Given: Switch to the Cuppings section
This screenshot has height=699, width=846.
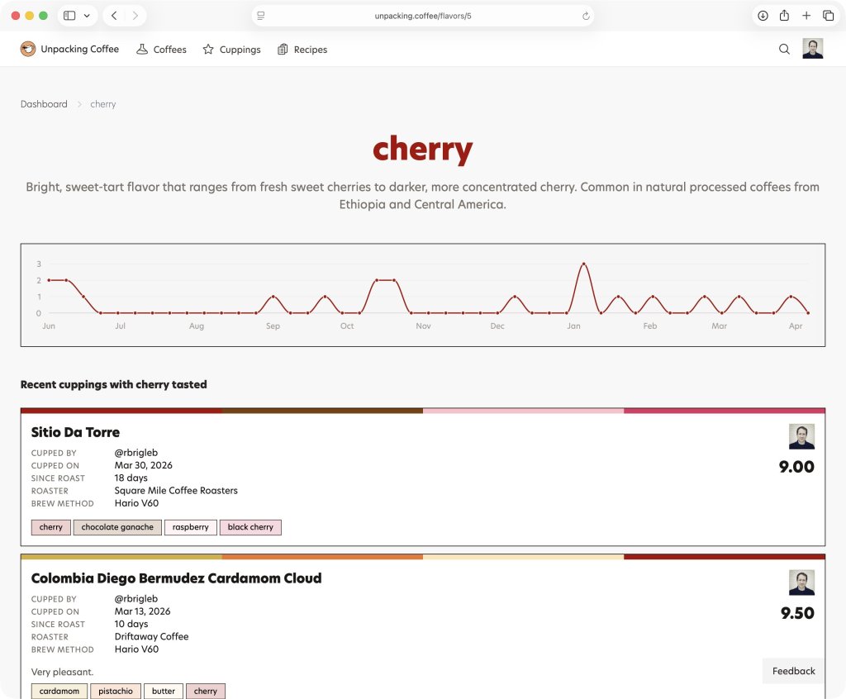Looking at the screenshot, I should [239, 49].
